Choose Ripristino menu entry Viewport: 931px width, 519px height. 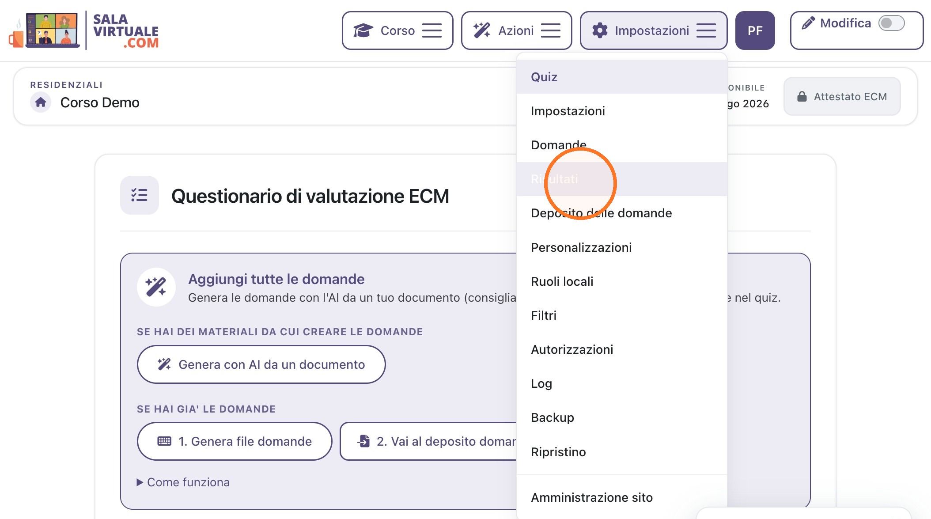coord(621,452)
